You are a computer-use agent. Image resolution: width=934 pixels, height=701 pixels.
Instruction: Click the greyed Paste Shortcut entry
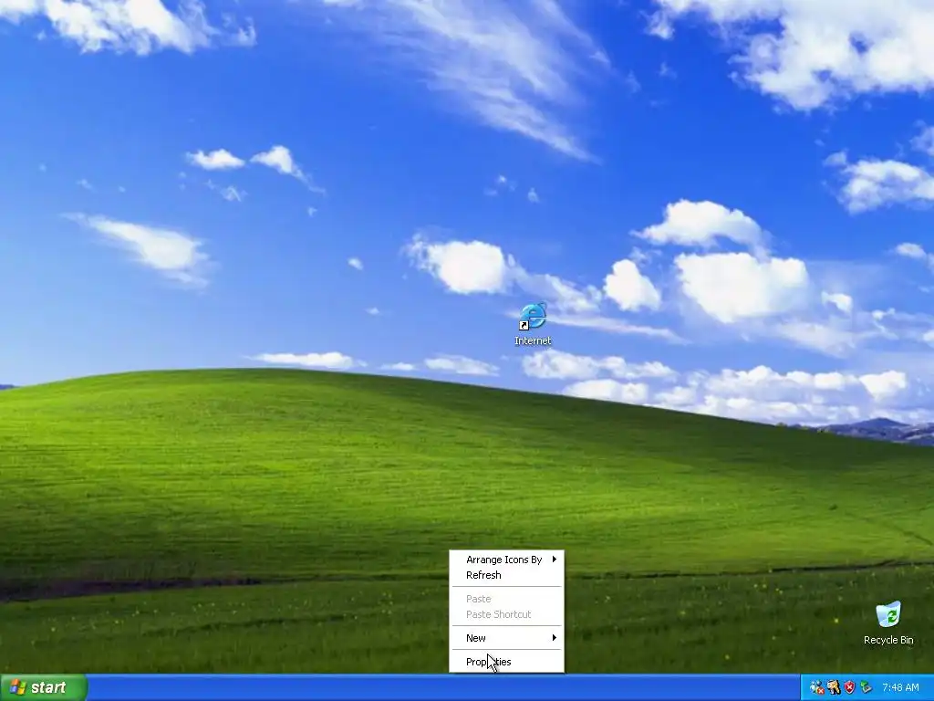pos(506,614)
